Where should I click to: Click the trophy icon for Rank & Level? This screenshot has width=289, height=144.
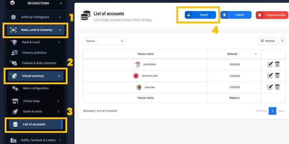[x=14, y=42]
